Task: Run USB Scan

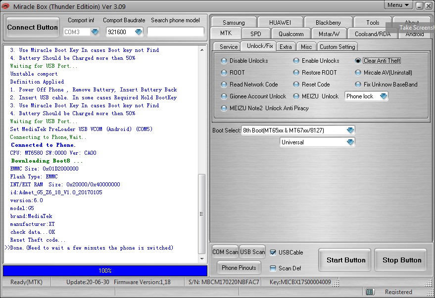Action: click(252, 252)
